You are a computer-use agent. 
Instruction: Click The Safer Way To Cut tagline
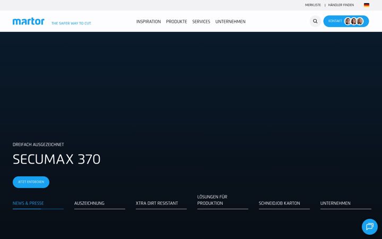click(x=71, y=23)
